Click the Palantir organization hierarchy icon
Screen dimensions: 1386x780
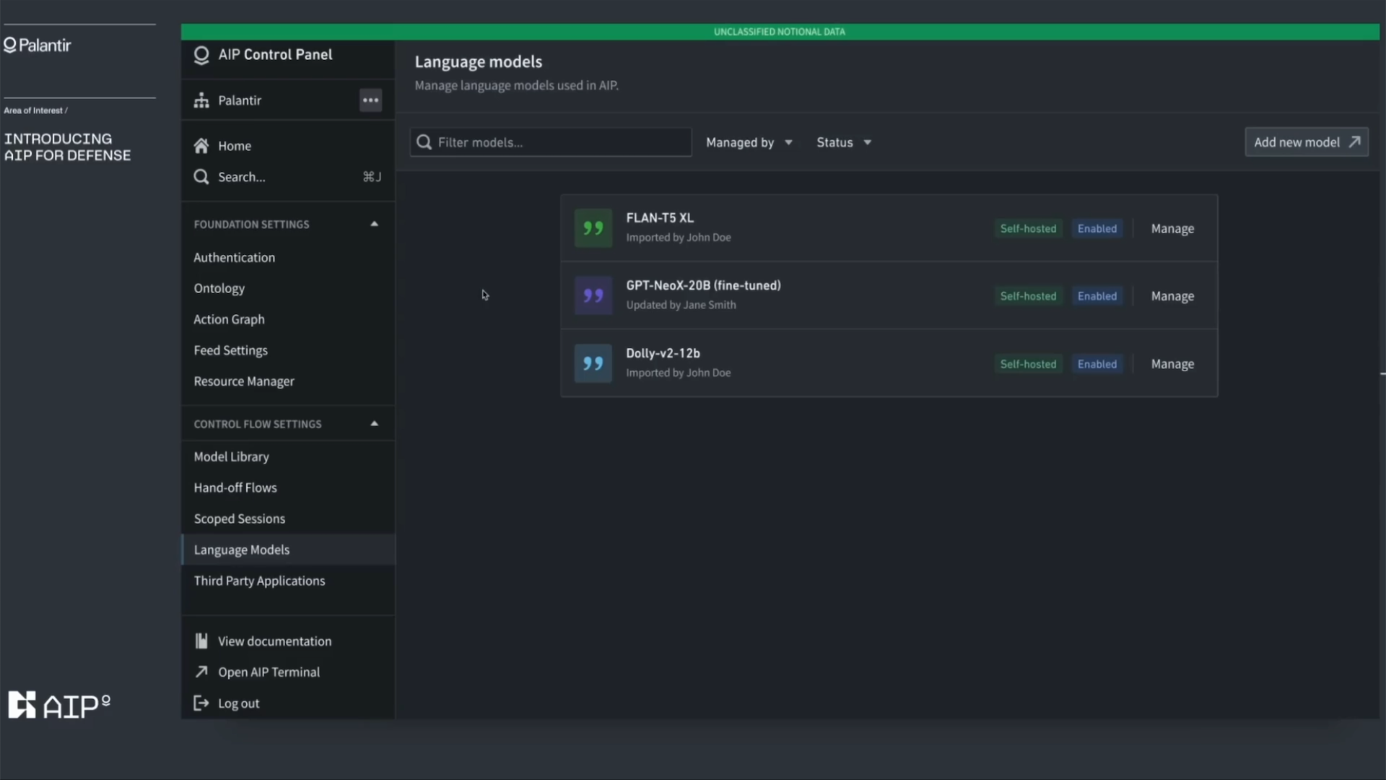coord(201,100)
